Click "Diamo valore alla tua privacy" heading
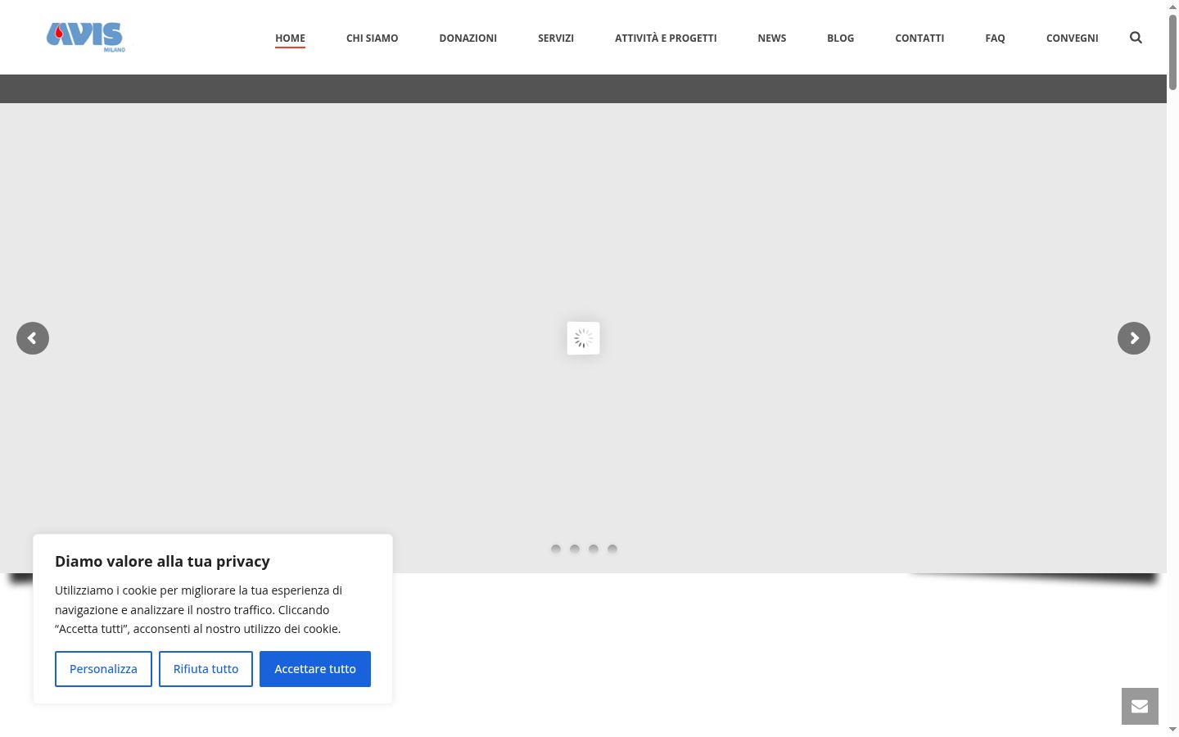The height and width of the screenshot is (737, 1179). pyautogui.click(x=162, y=561)
